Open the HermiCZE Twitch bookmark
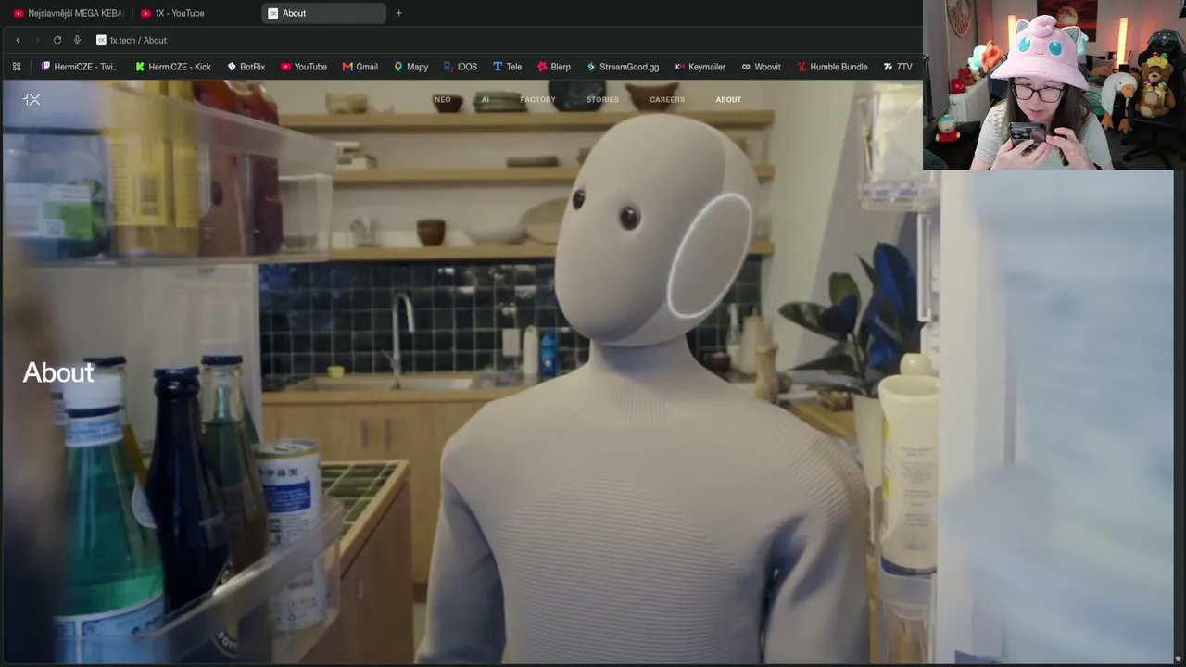Viewport: 1186px width, 667px height. 80,67
